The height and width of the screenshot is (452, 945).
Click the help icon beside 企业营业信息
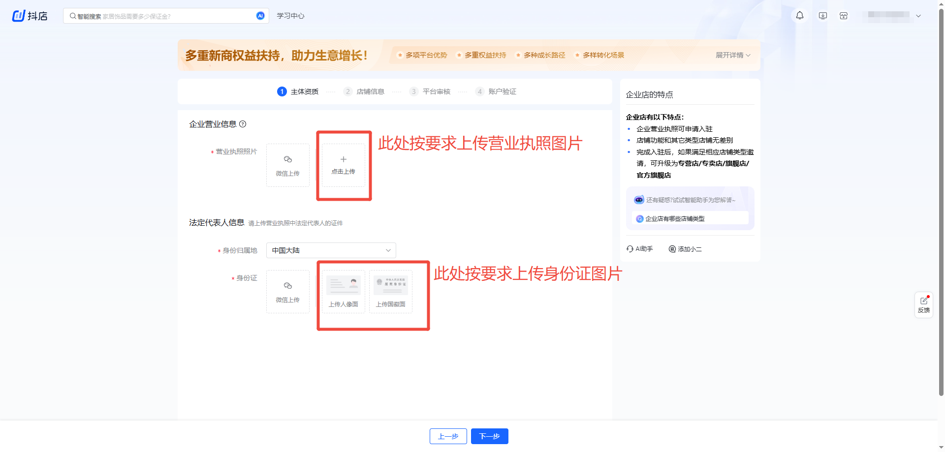coord(243,124)
